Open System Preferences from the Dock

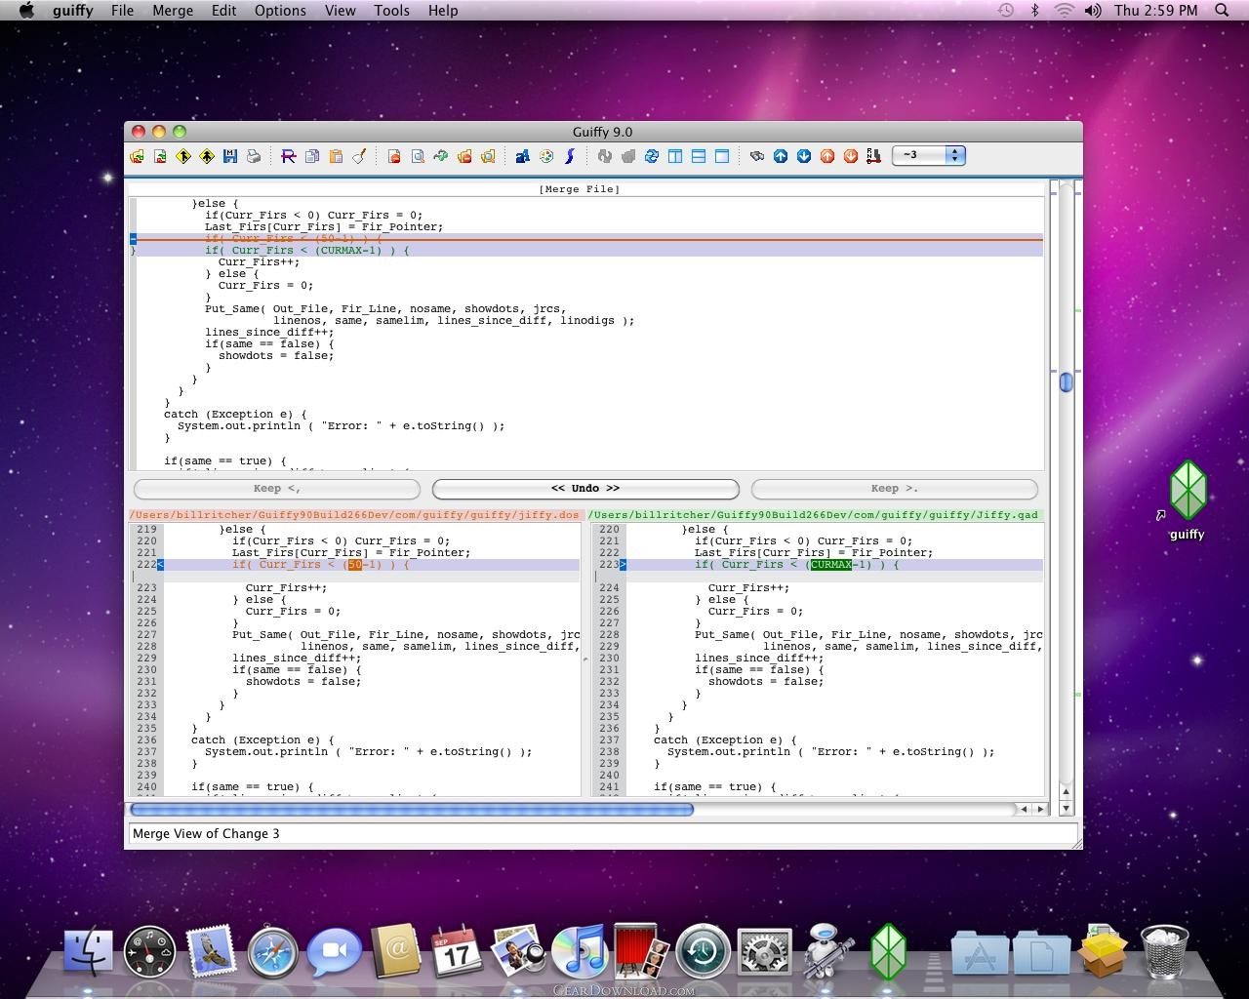point(765,952)
